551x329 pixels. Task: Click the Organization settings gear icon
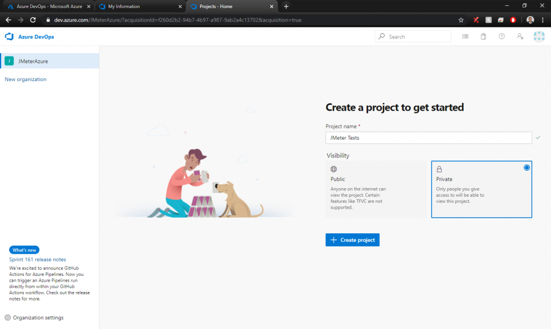[x=8, y=317]
